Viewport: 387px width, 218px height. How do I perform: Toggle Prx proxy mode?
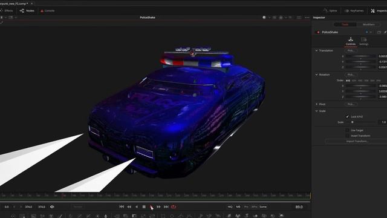246,206
